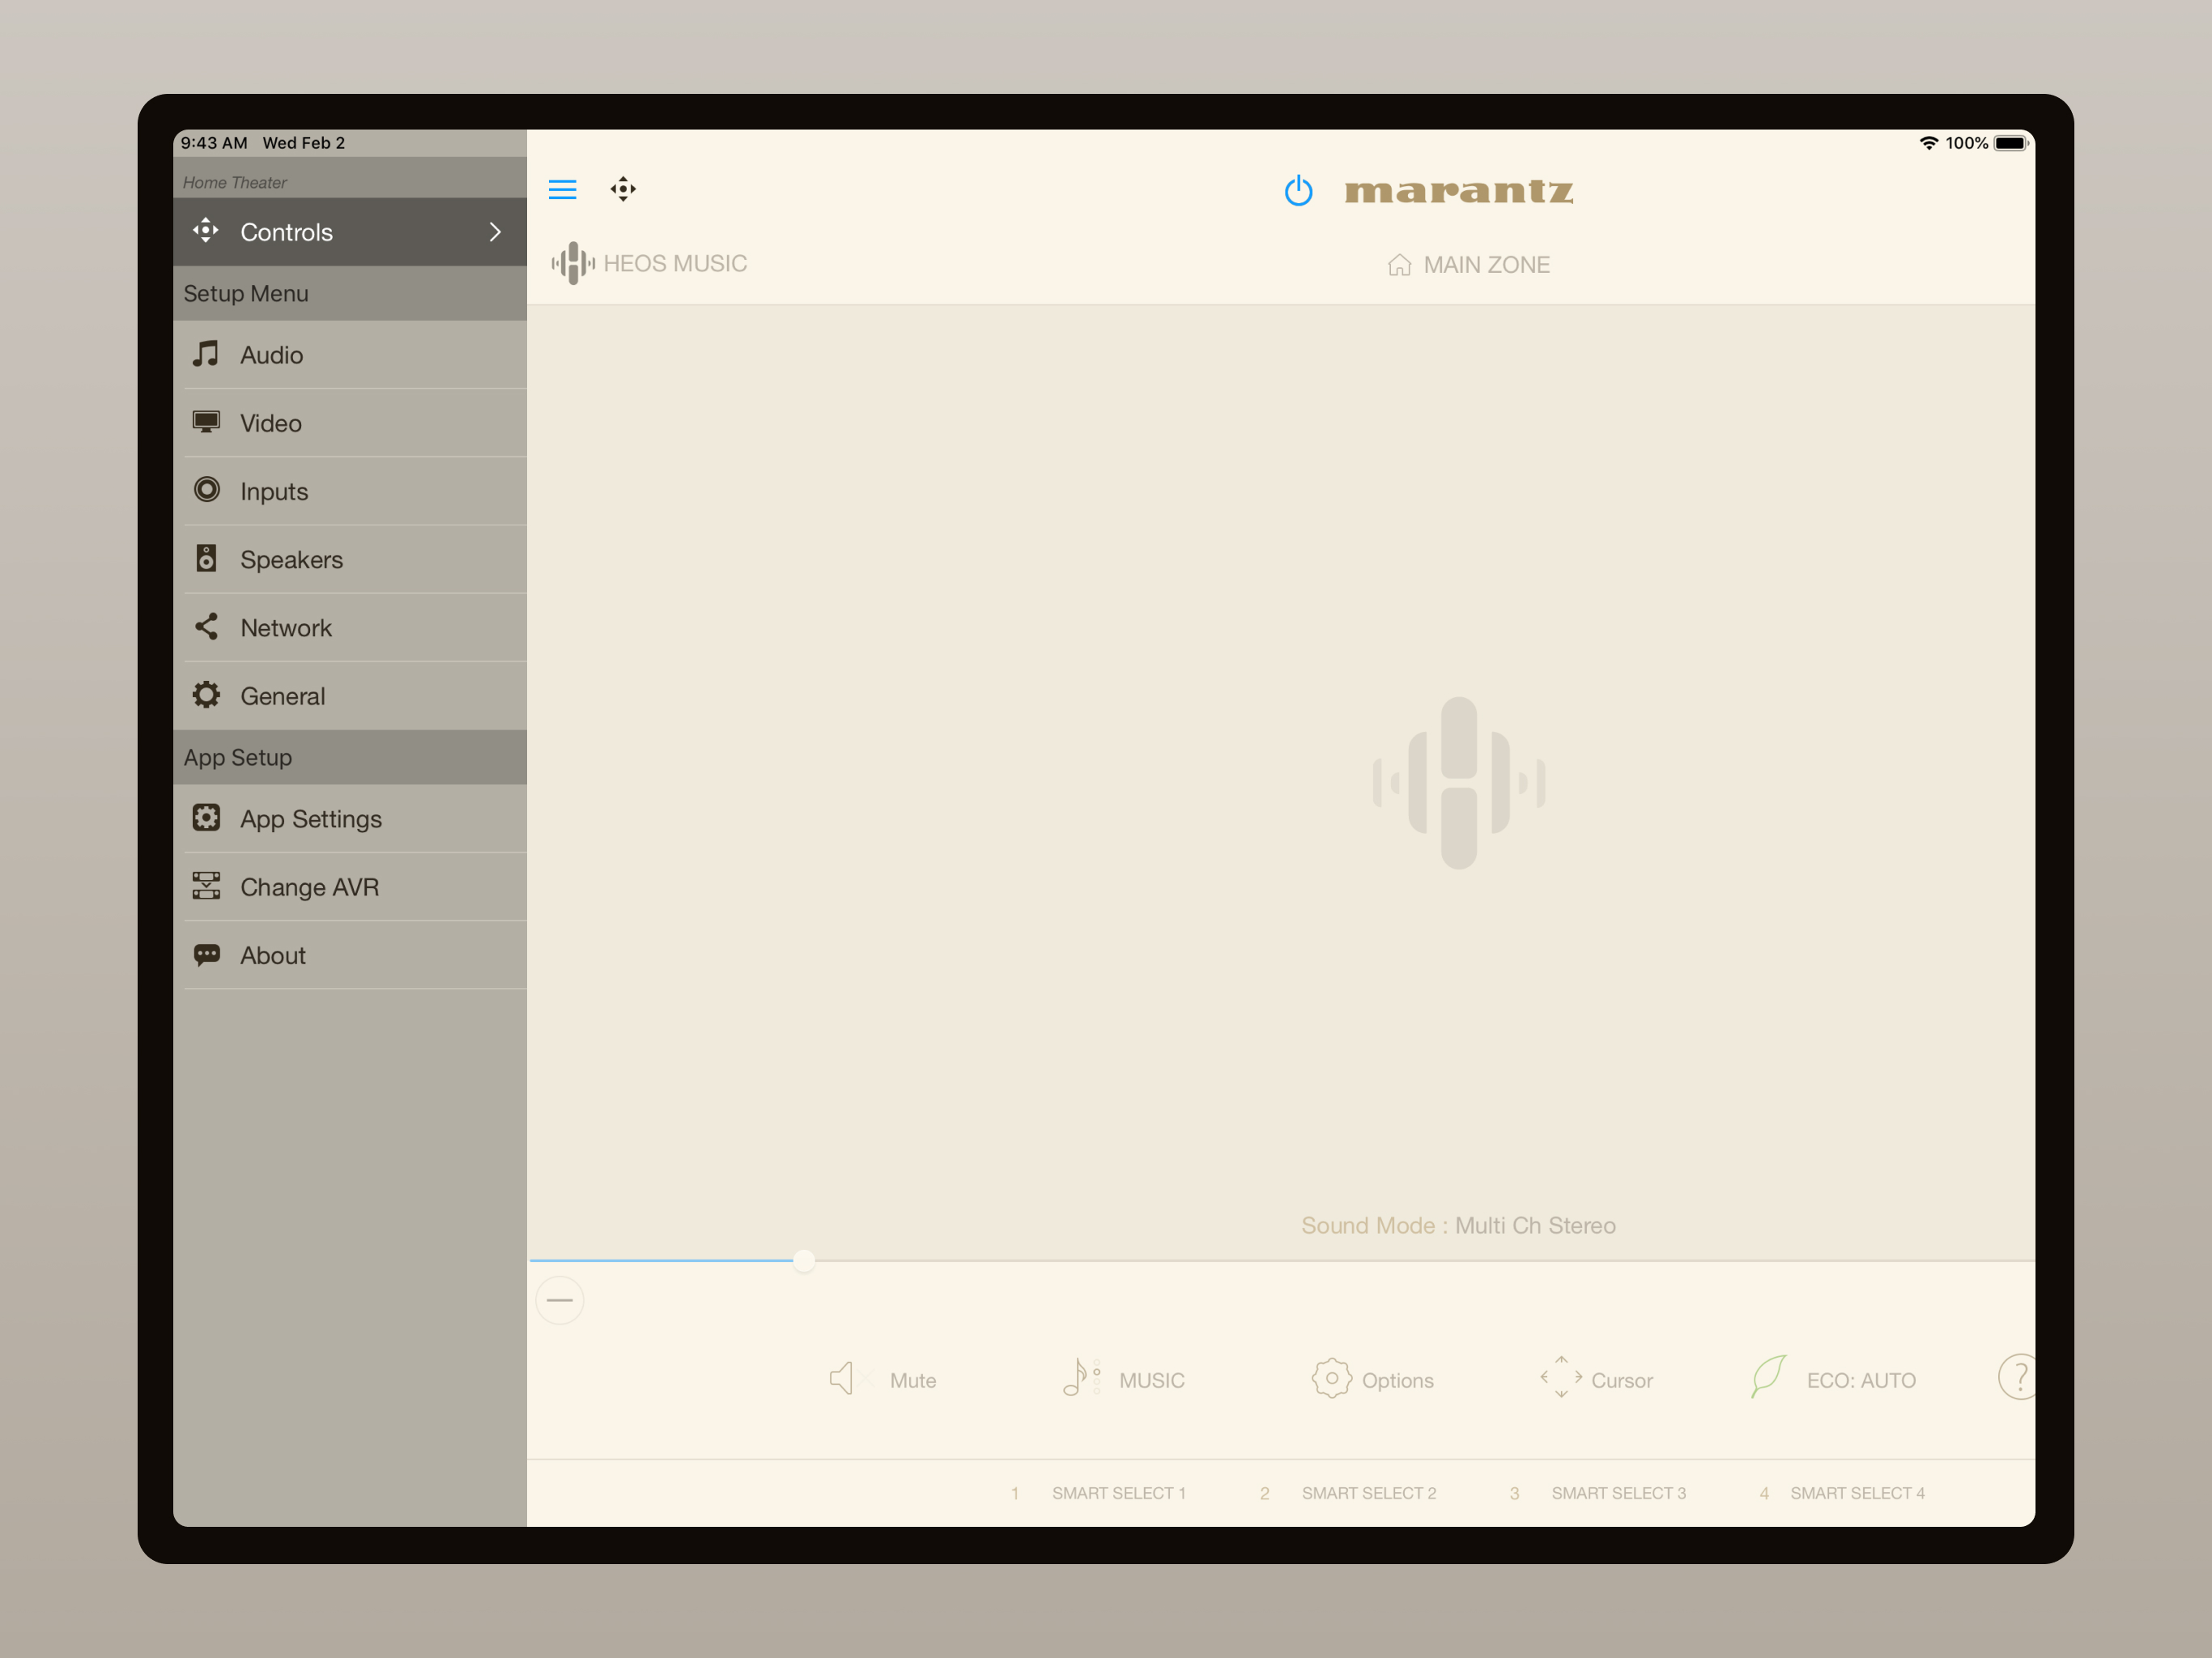The height and width of the screenshot is (1658, 2212).
Task: Tap the Network share icon
Action: point(206,627)
